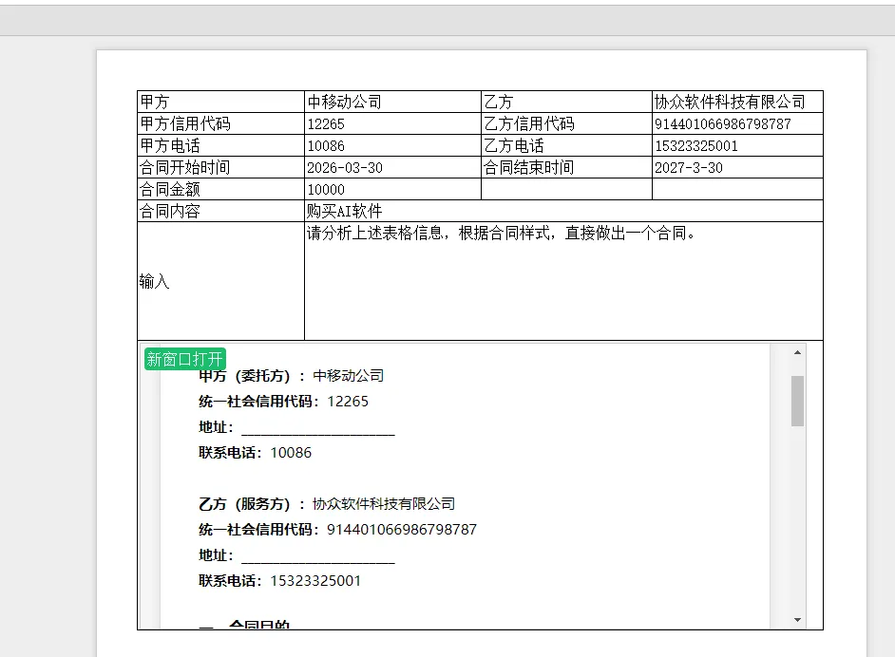Click the 甲方 label cell
This screenshot has width=895, height=657.
point(220,102)
